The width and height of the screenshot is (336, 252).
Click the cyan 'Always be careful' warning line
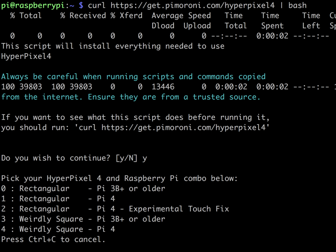pyautogui.click(x=133, y=77)
